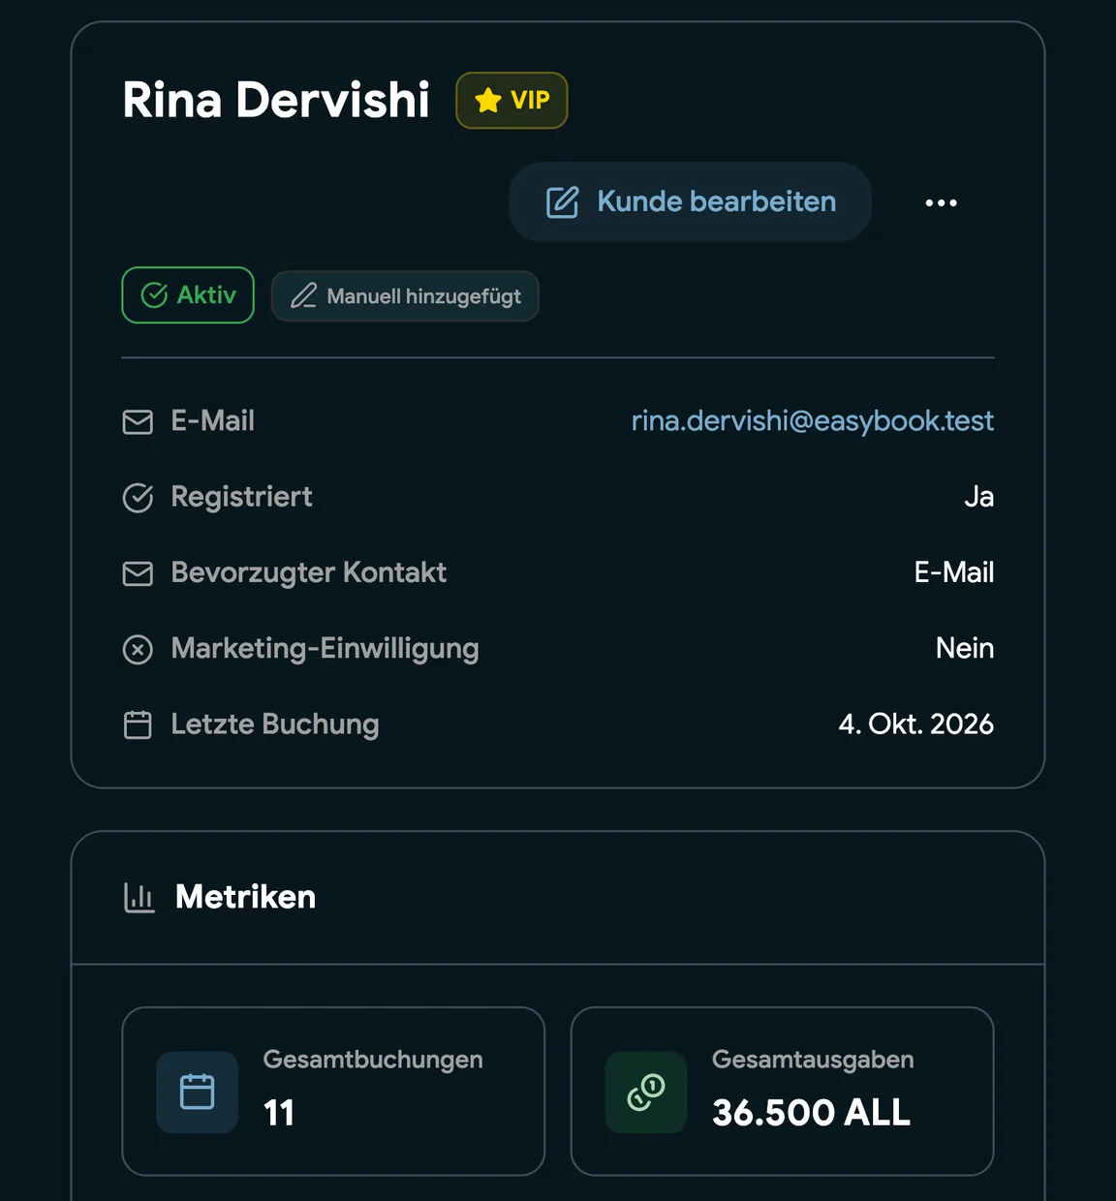Select the Gesamtbuchungen metric card
The width and height of the screenshot is (1116, 1201).
[x=333, y=1092]
